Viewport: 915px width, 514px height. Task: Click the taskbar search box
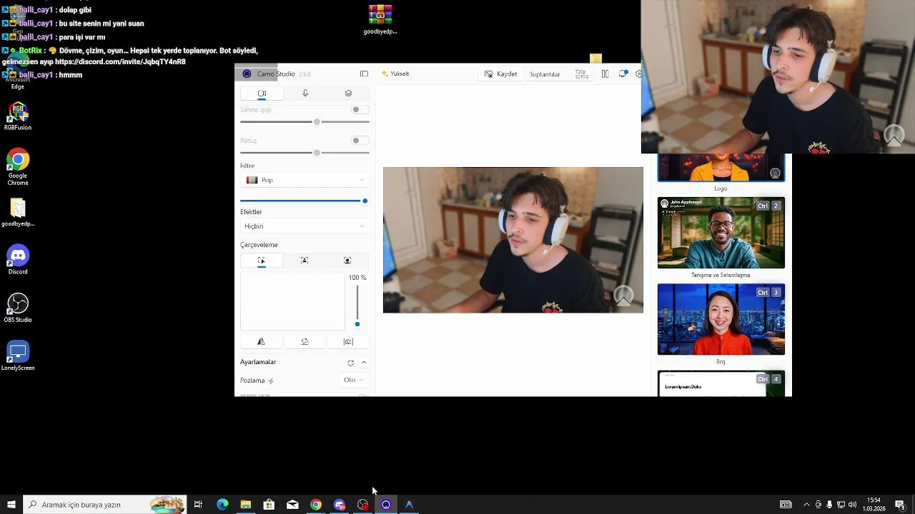105,505
